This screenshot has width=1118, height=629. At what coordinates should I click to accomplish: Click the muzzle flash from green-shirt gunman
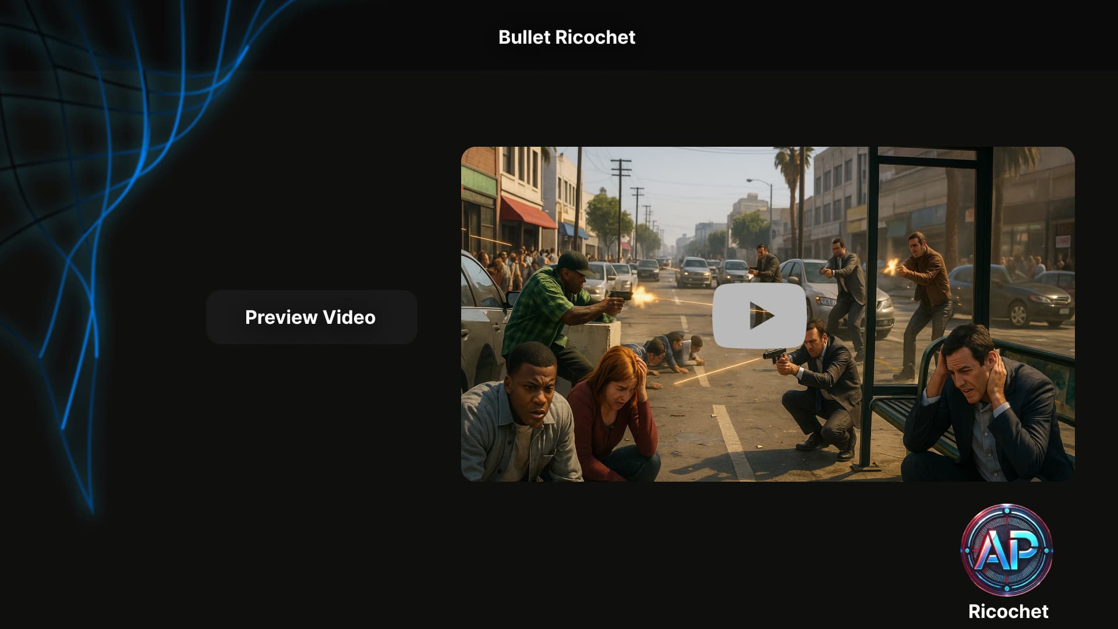click(x=642, y=296)
